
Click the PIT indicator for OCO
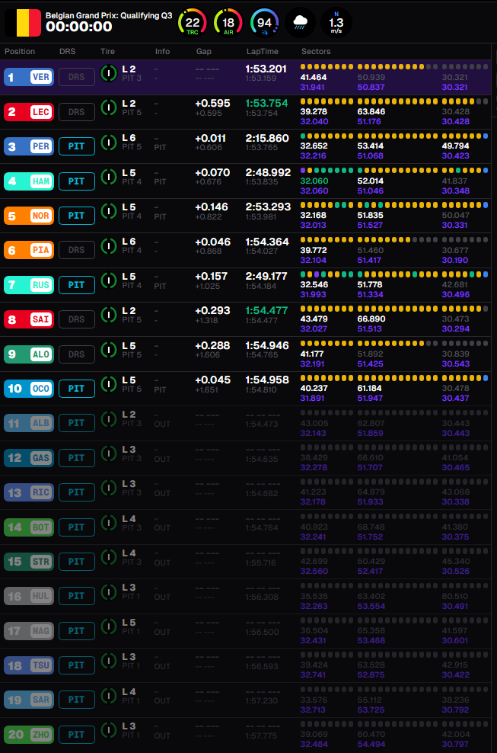(77, 389)
